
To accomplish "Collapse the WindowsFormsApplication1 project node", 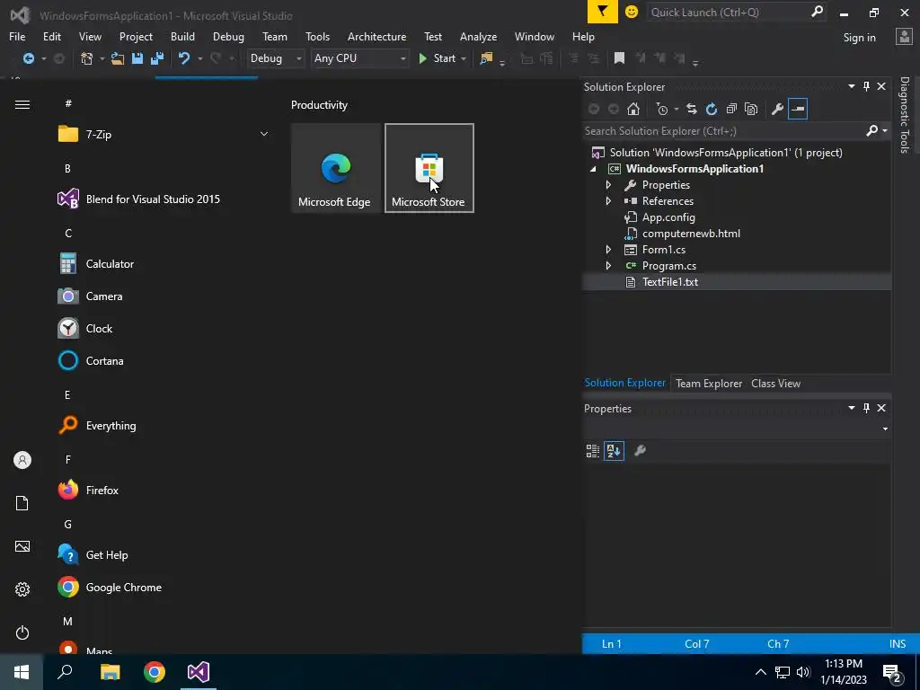I will point(593,169).
